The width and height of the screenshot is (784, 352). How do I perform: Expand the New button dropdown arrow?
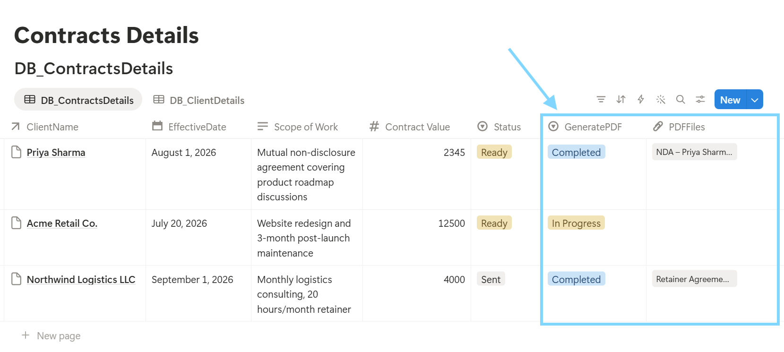tap(755, 100)
